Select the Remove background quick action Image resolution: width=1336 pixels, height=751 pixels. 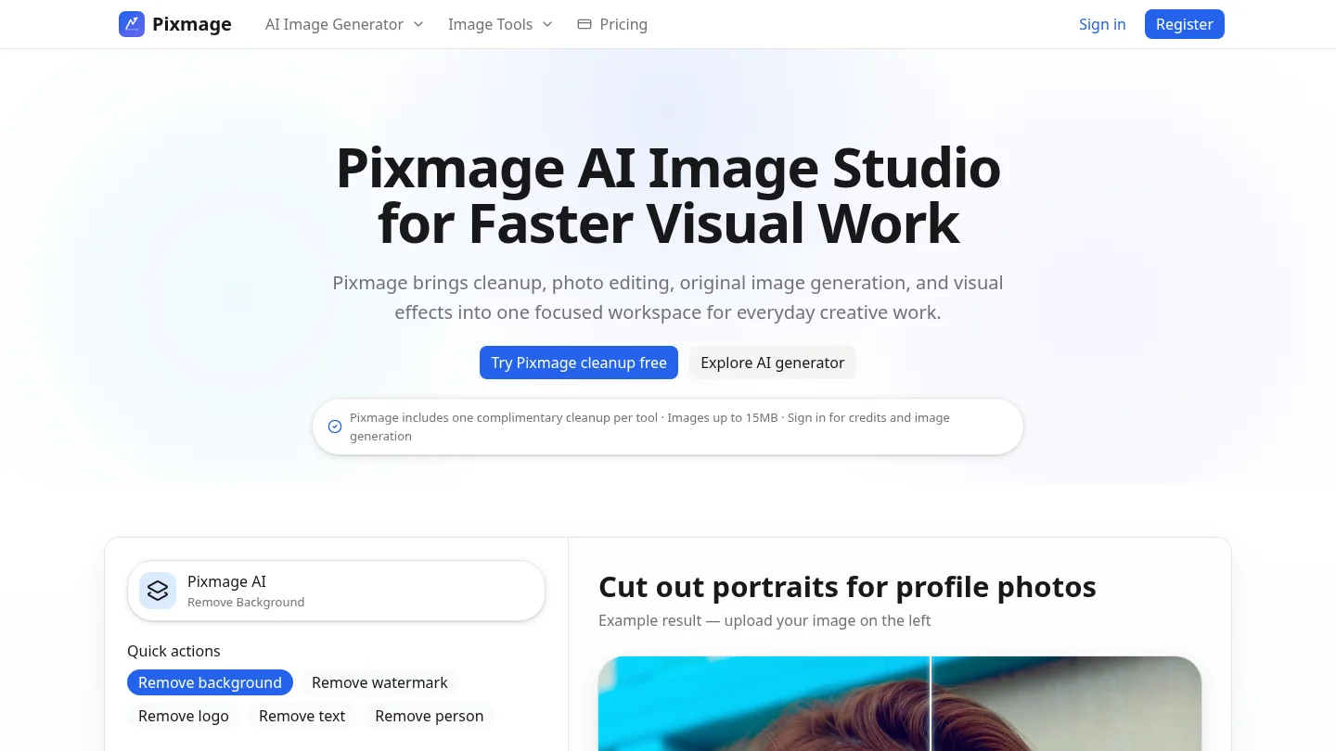tap(210, 682)
